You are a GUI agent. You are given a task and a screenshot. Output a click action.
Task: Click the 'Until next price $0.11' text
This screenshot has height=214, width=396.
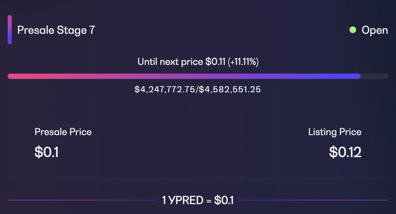point(181,62)
